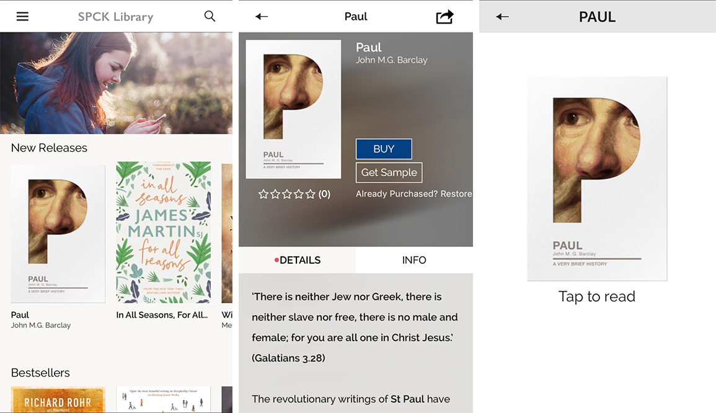Get Sample of the Paul book
Viewport: 716px width, 413px height.
pos(389,172)
